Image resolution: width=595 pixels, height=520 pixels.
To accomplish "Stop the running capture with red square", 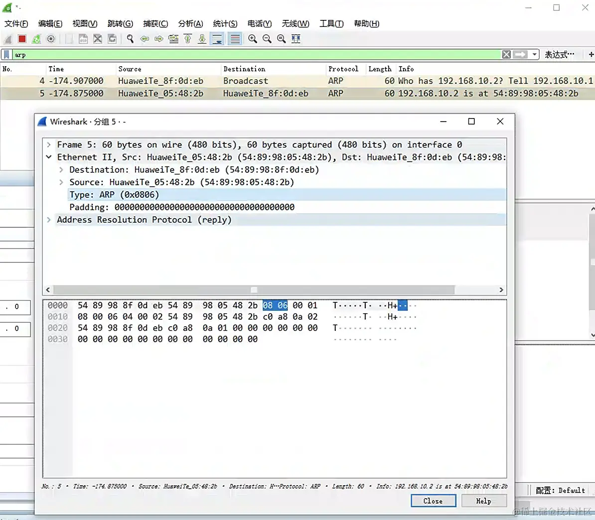I will point(22,39).
